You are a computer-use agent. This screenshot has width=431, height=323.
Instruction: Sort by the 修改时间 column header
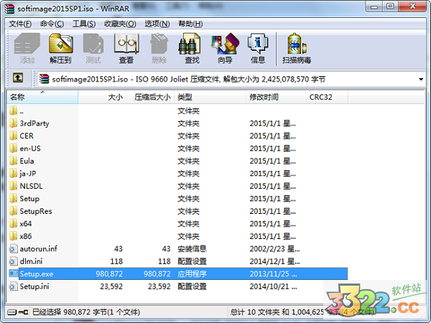point(275,97)
